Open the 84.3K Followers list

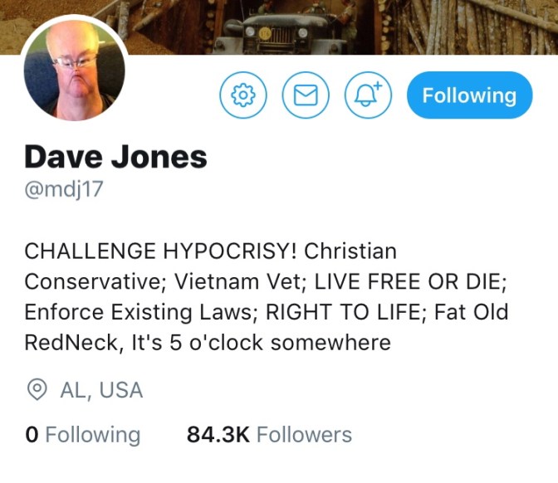(269, 435)
